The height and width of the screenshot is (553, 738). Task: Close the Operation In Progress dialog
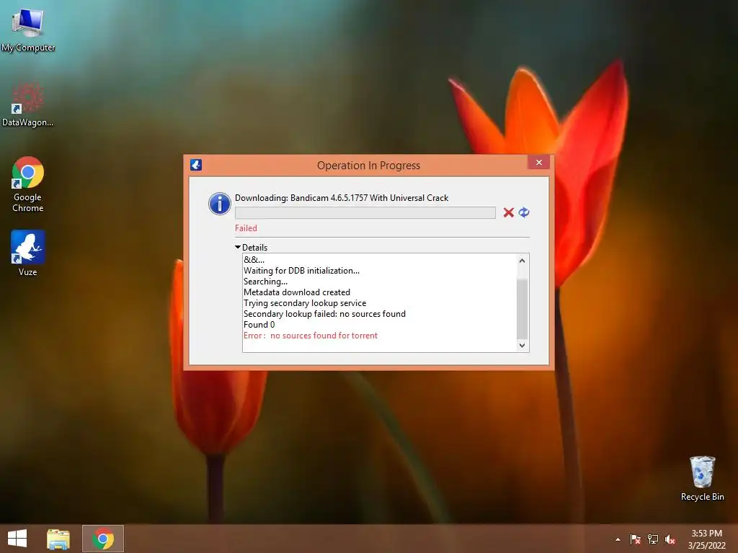pyautogui.click(x=539, y=162)
